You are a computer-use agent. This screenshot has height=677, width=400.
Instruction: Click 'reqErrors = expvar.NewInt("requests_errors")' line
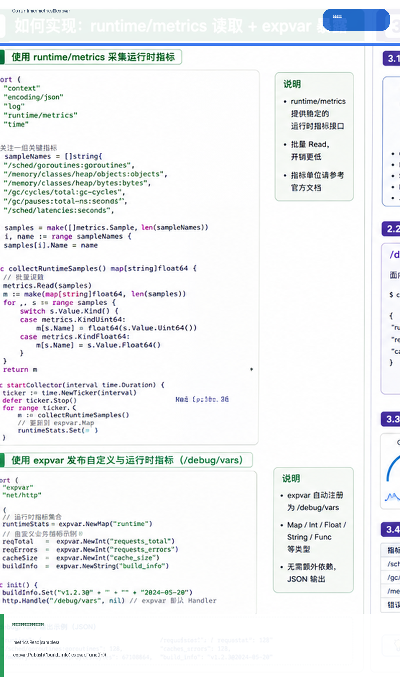(90, 550)
